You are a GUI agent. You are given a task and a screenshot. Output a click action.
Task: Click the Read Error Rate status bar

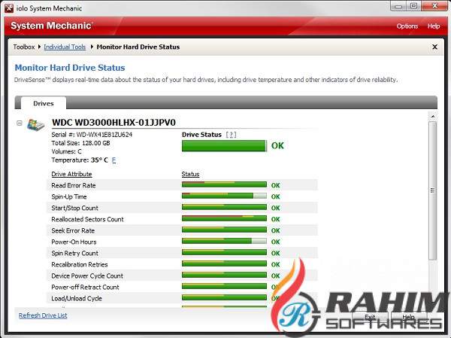223,185
